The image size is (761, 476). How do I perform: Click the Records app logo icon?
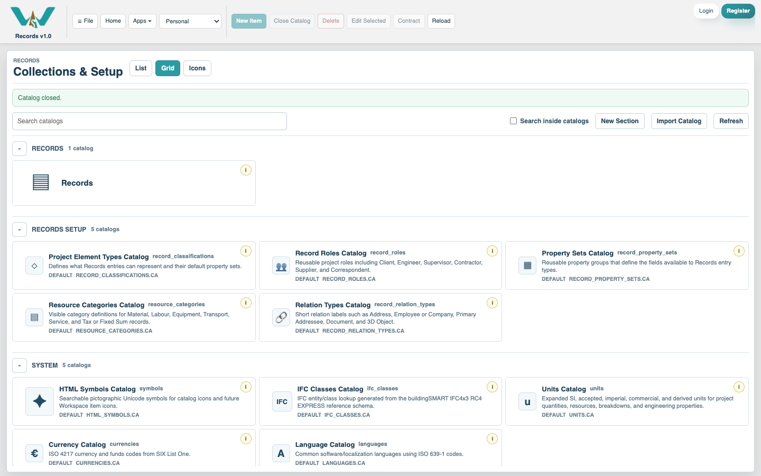[33, 17]
